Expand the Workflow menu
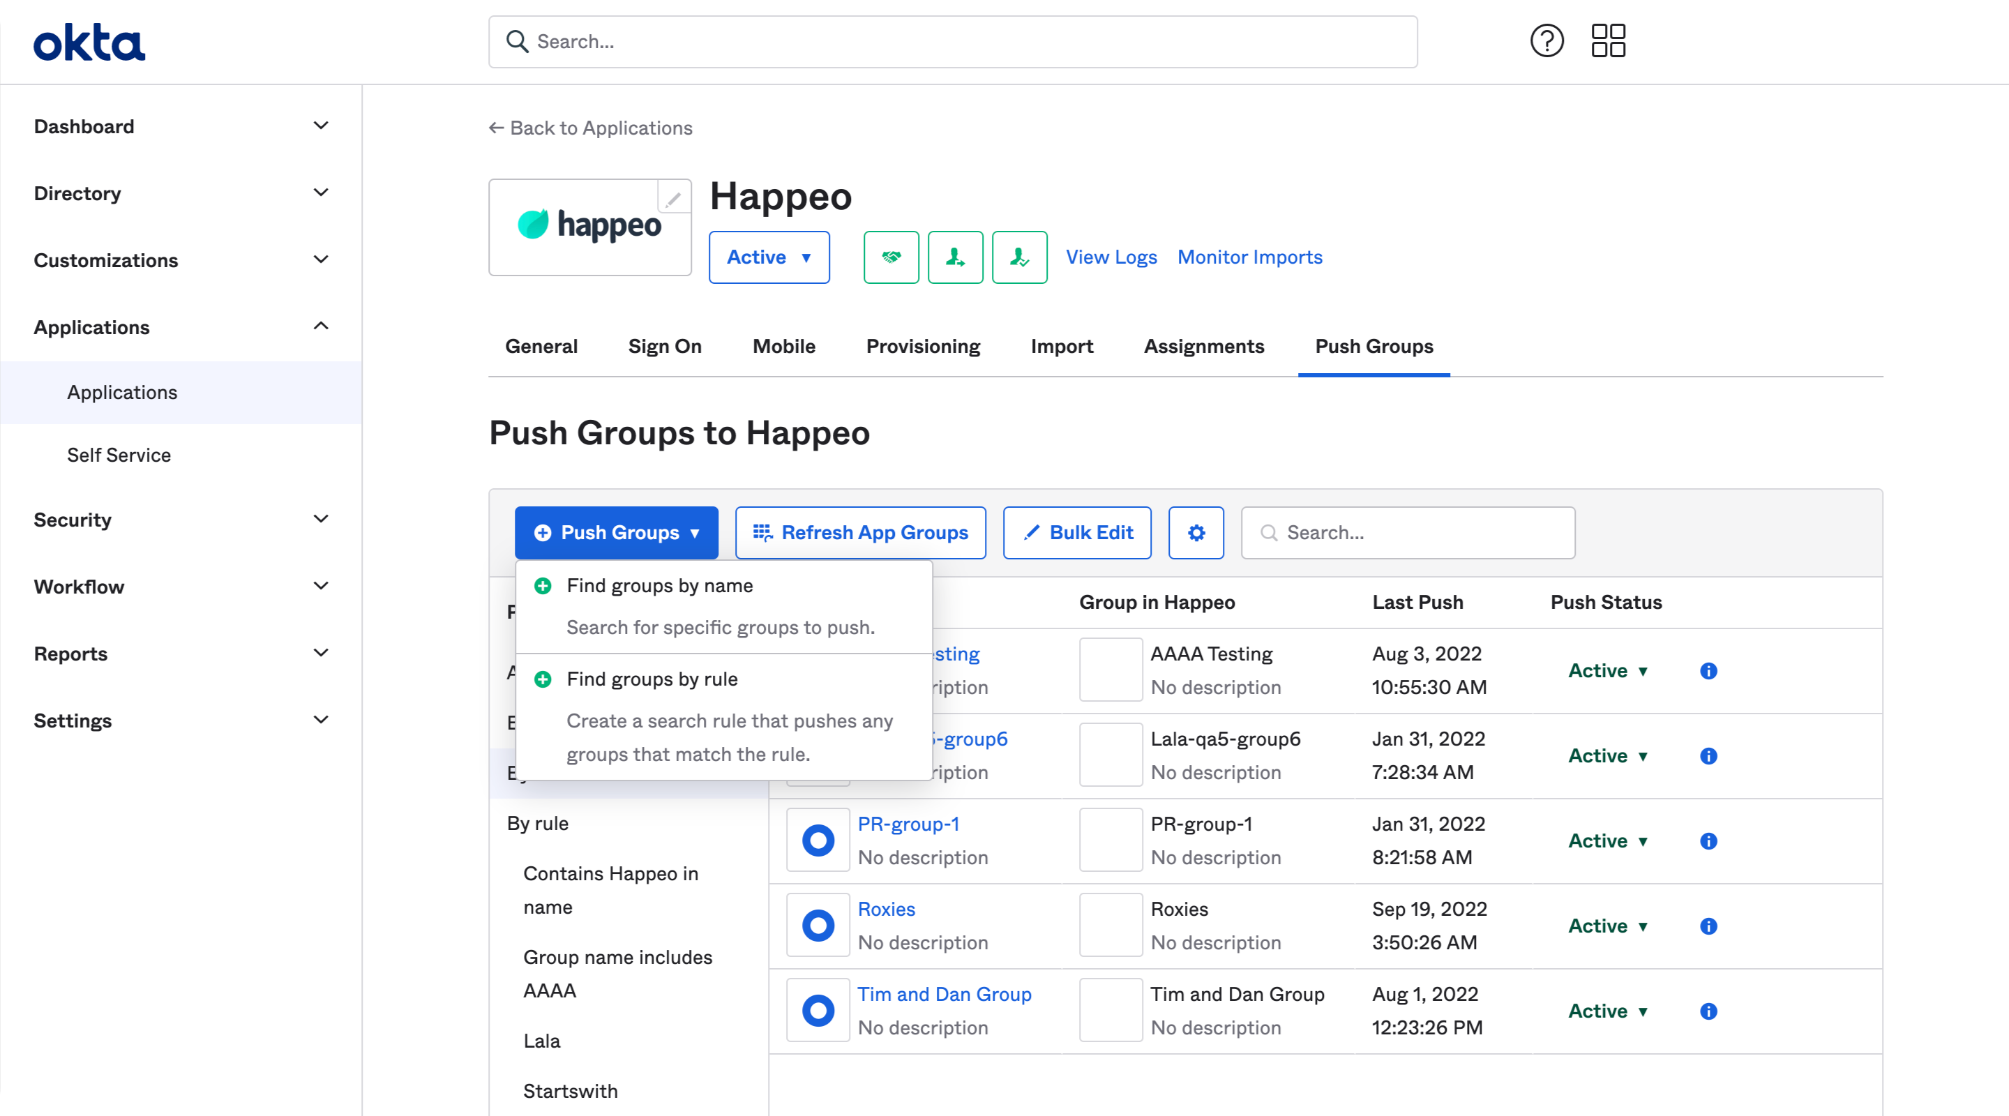 181,587
